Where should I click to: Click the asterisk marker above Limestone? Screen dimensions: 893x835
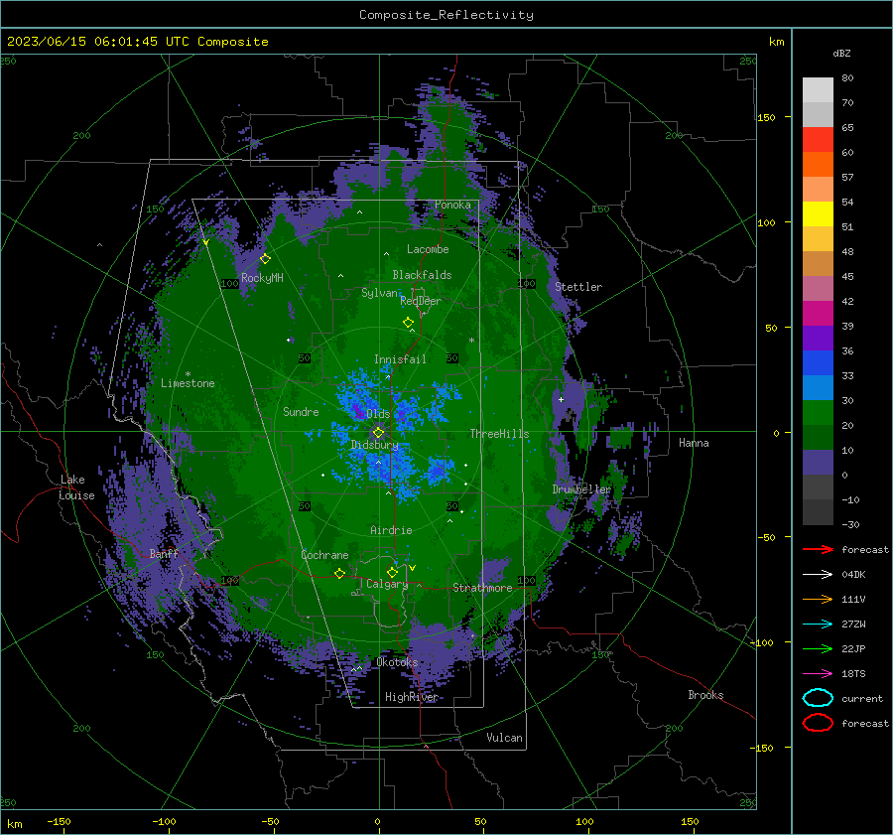click(x=188, y=374)
